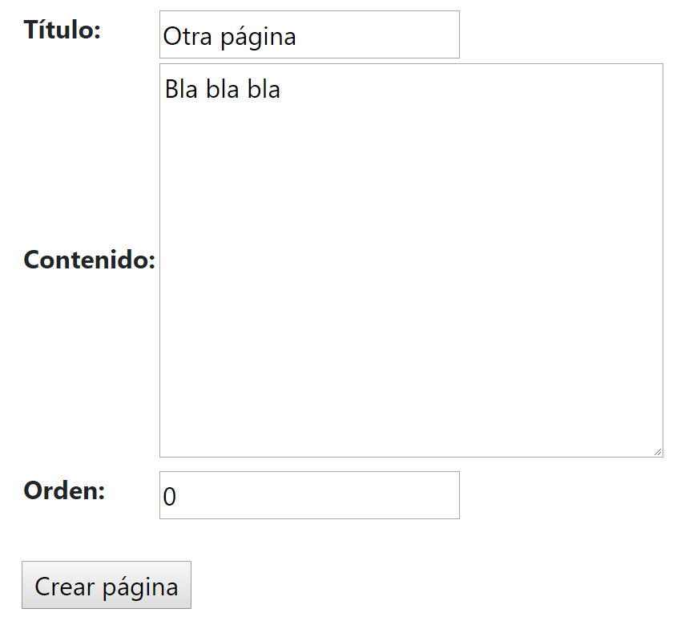Click the word "Crear" on submit button
Image resolution: width=685 pixels, height=629 pixels.
(x=65, y=587)
